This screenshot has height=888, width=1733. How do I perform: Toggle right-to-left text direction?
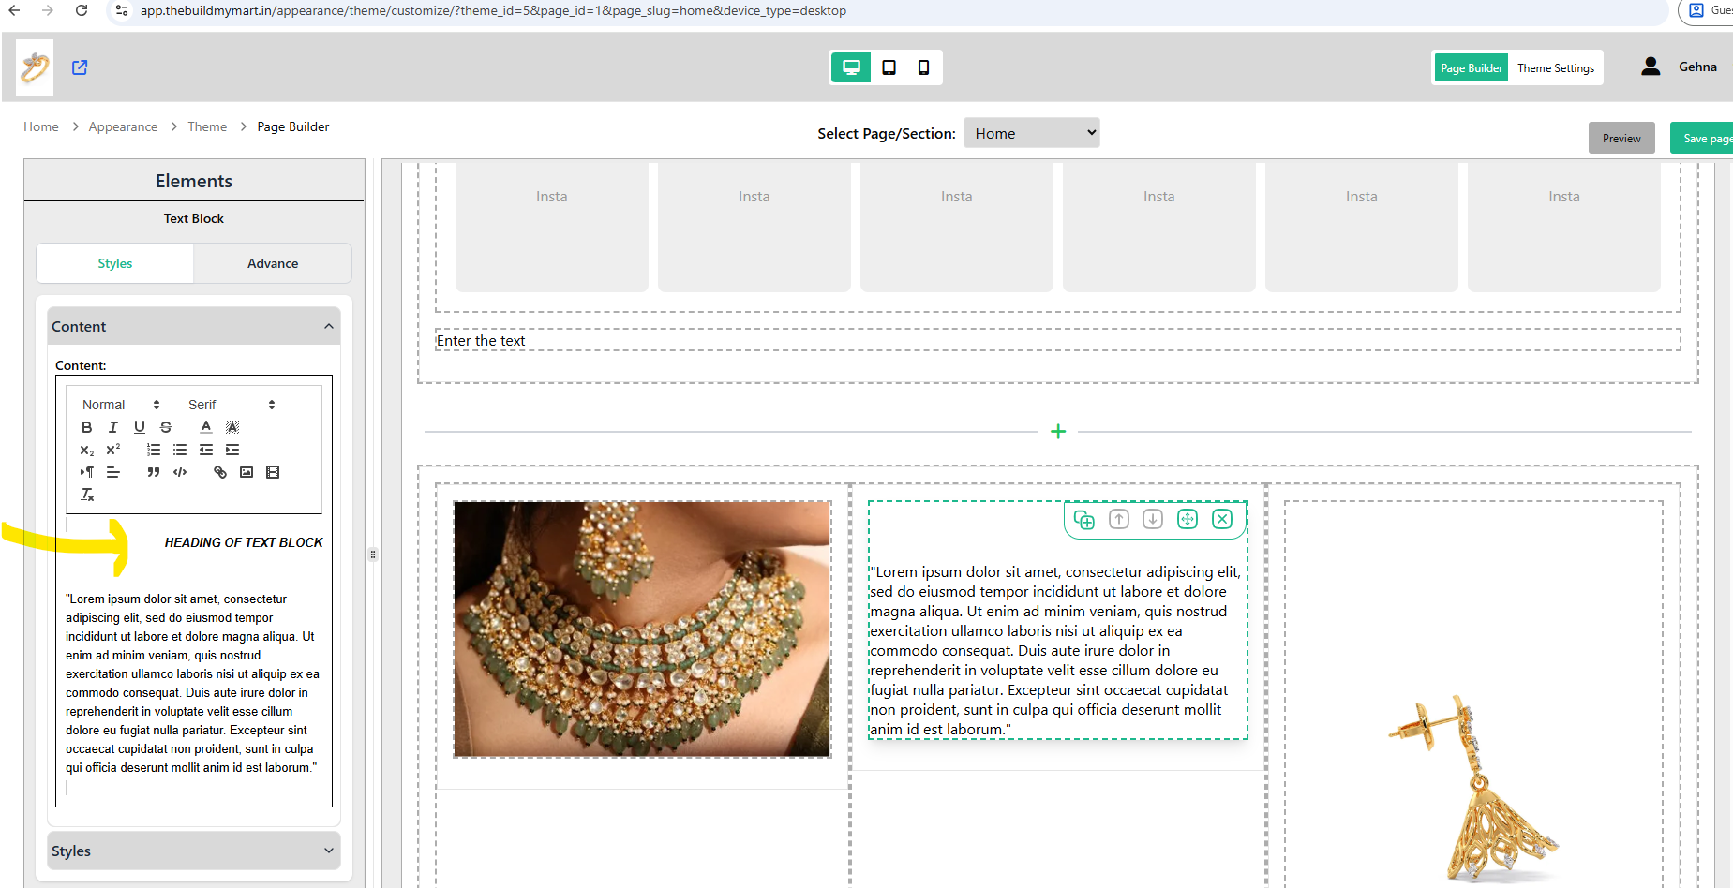coord(87,472)
